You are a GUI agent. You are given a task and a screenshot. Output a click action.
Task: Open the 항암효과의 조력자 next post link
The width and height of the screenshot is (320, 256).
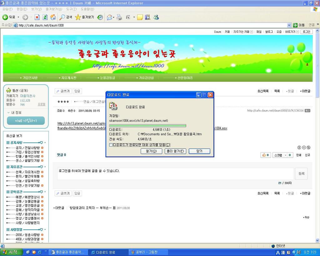coord(92,208)
